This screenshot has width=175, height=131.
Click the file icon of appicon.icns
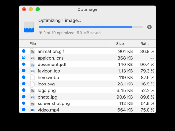click(32, 58)
